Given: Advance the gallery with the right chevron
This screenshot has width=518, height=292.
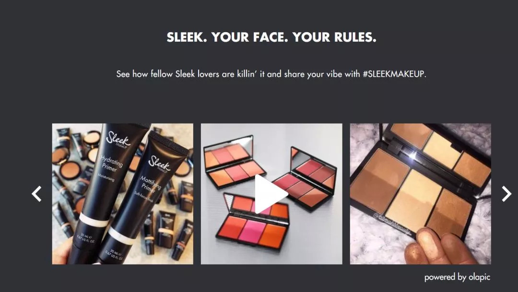Looking at the screenshot, I should click(506, 194).
